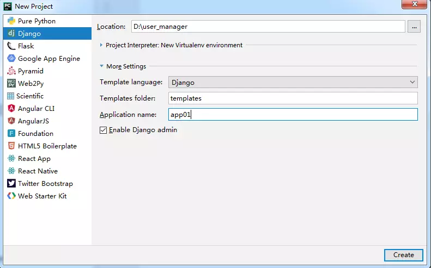
Task: Click the Web2Py icon
Action: pyautogui.click(x=11, y=83)
